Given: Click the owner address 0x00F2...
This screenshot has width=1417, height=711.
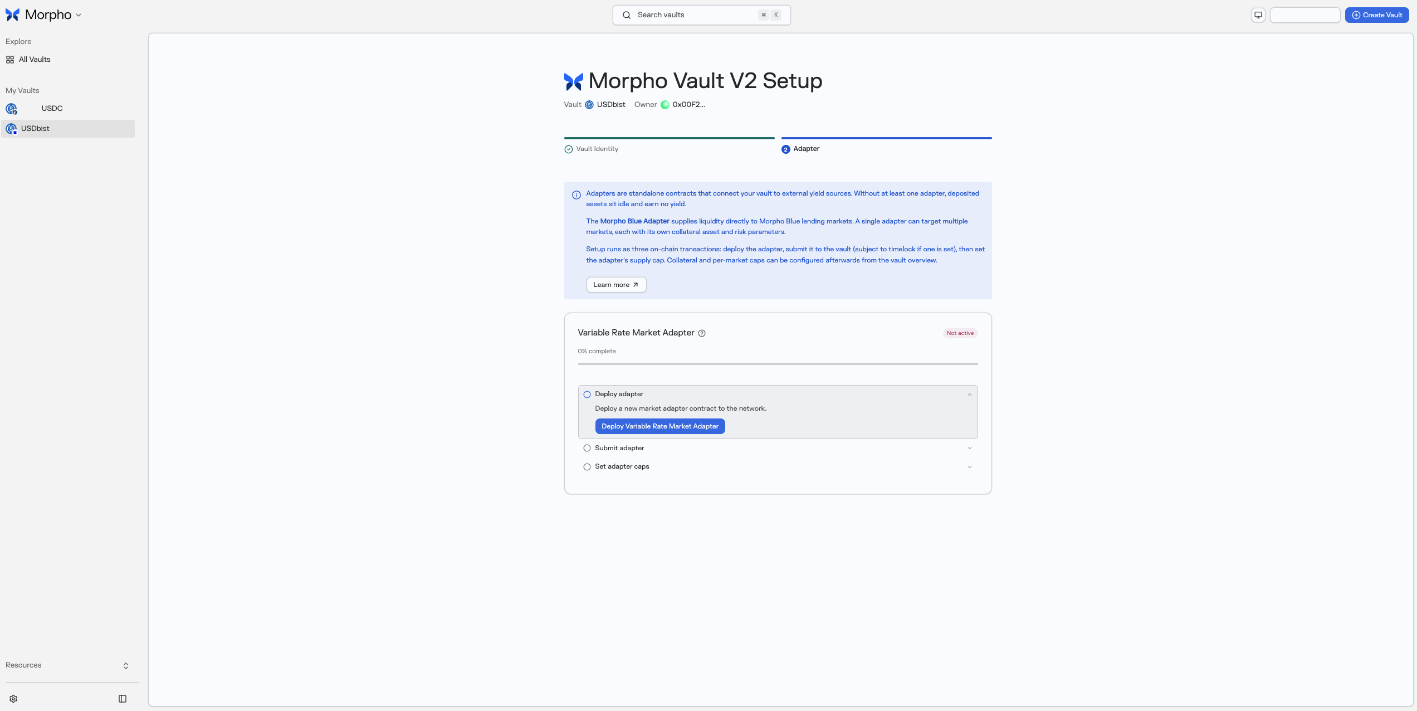Looking at the screenshot, I should click(x=689, y=105).
